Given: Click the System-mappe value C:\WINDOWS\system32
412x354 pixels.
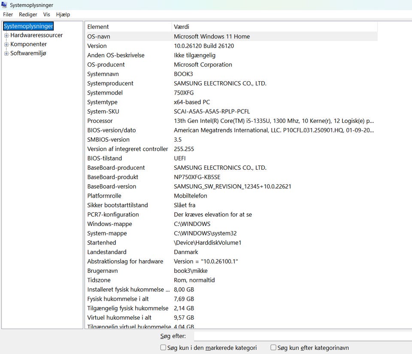Looking at the screenshot, I should coord(205,233).
